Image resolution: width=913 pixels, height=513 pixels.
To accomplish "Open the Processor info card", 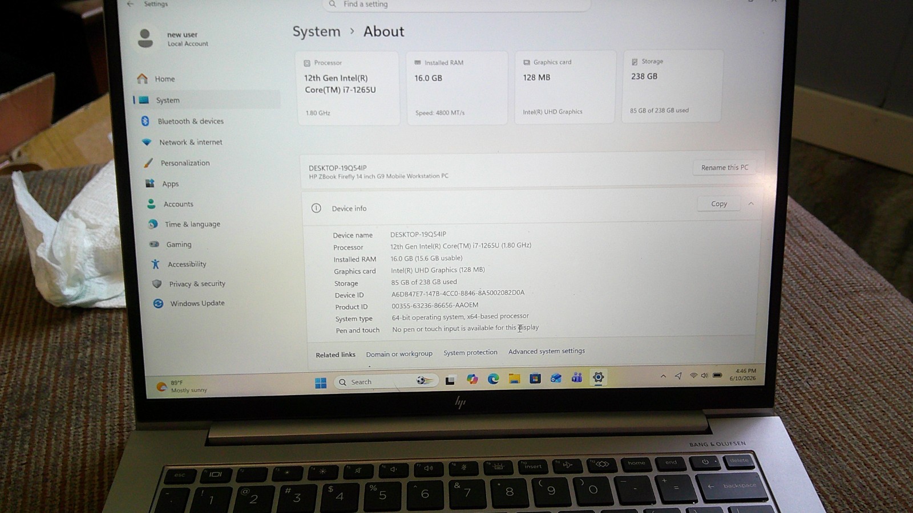I will pos(348,88).
